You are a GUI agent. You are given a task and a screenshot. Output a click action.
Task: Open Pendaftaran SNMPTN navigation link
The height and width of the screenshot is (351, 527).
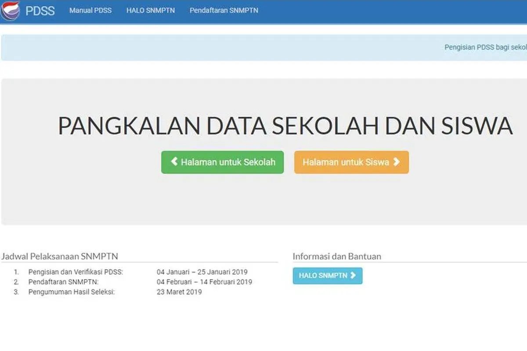tap(224, 11)
